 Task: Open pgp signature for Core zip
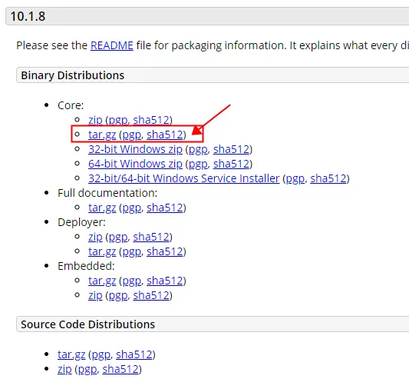[x=118, y=120]
